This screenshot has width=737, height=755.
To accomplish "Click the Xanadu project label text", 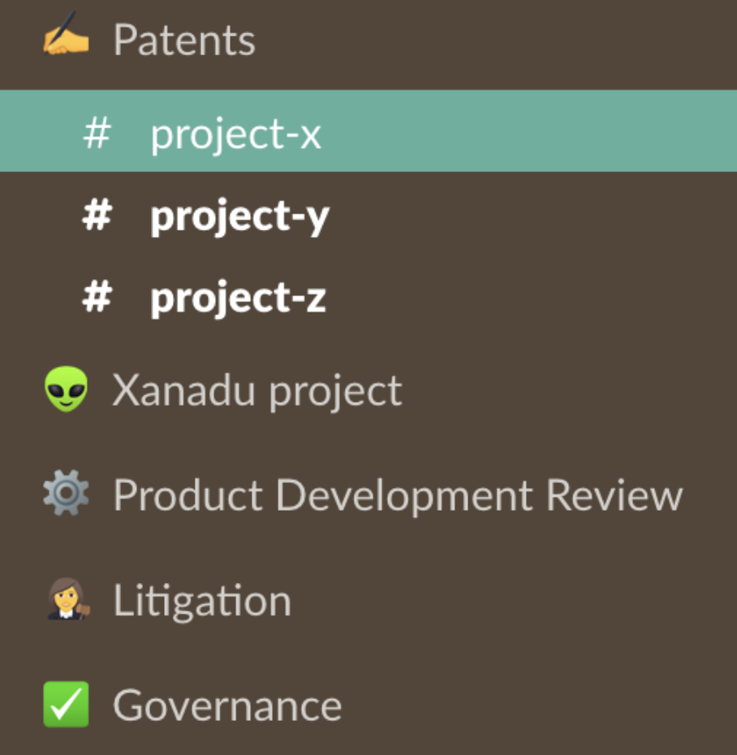I will click(256, 391).
